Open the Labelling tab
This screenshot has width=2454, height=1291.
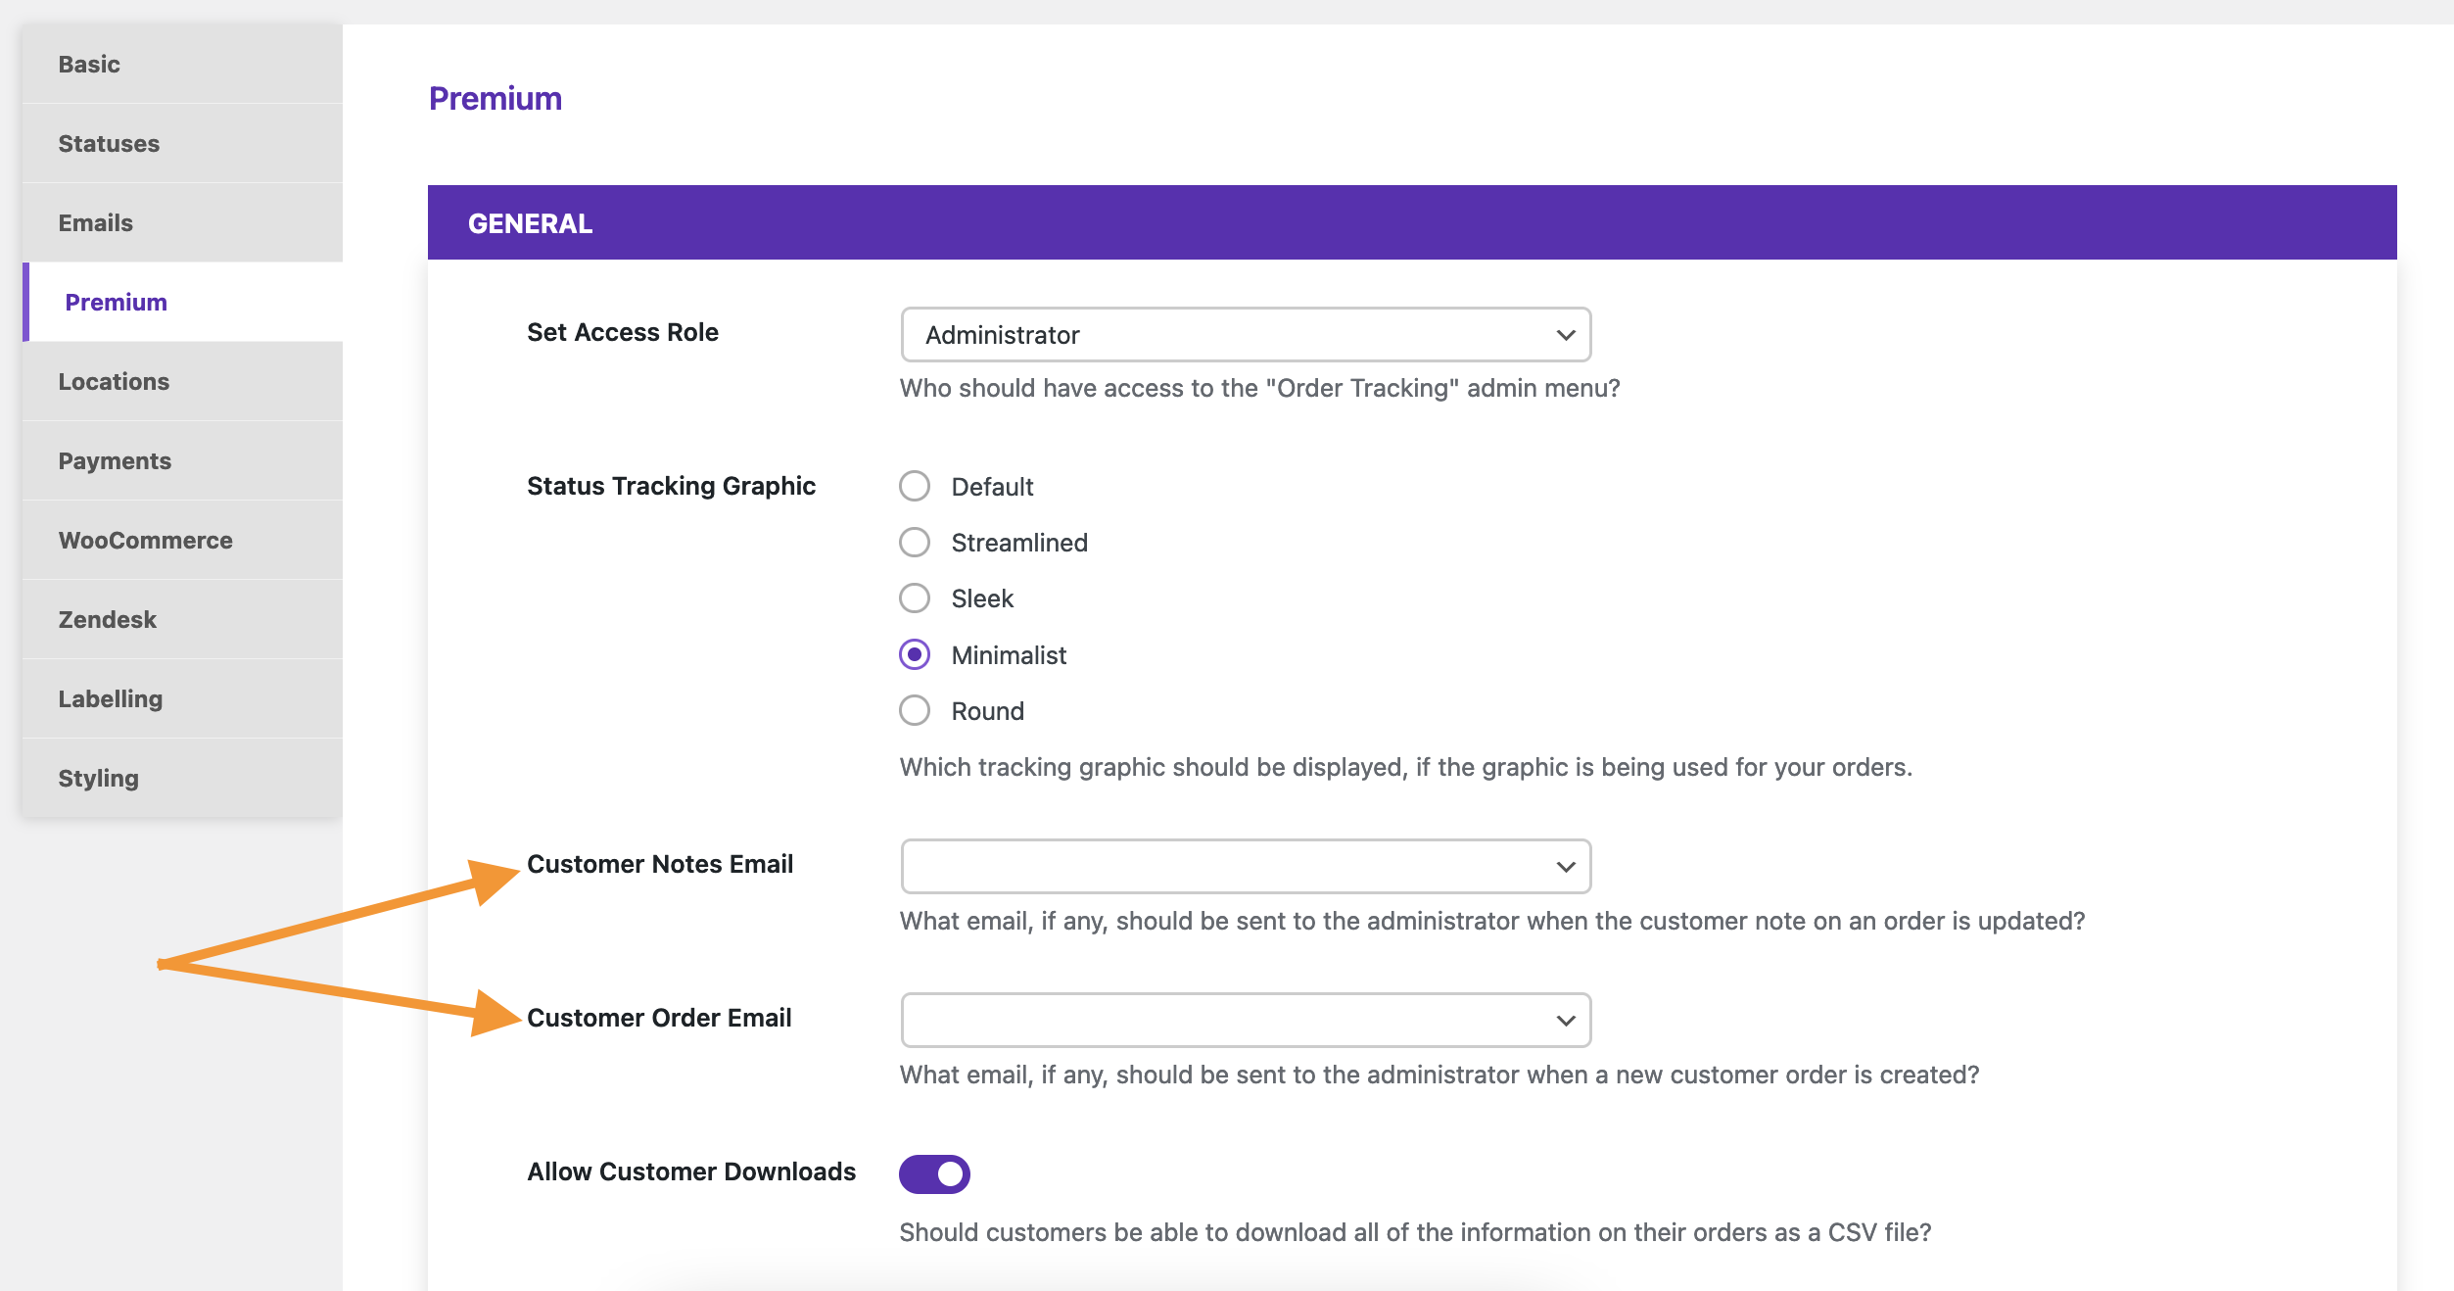(x=182, y=698)
